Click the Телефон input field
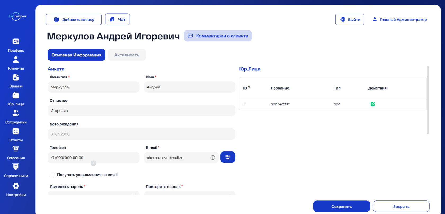The image size is (445, 214). (94, 158)
